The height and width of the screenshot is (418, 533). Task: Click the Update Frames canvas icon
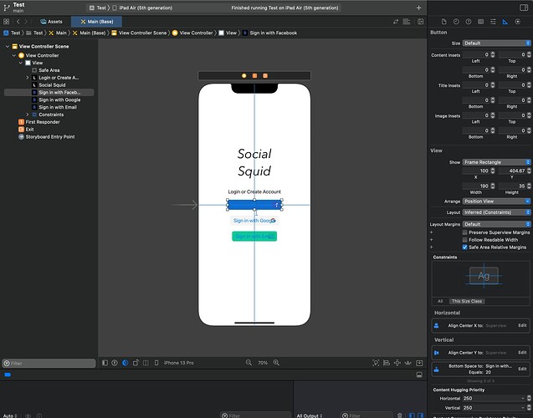tap(376, 363)
